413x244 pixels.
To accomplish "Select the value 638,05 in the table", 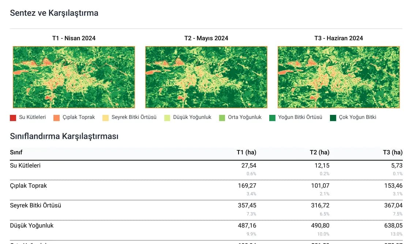I will click(394, 226).
